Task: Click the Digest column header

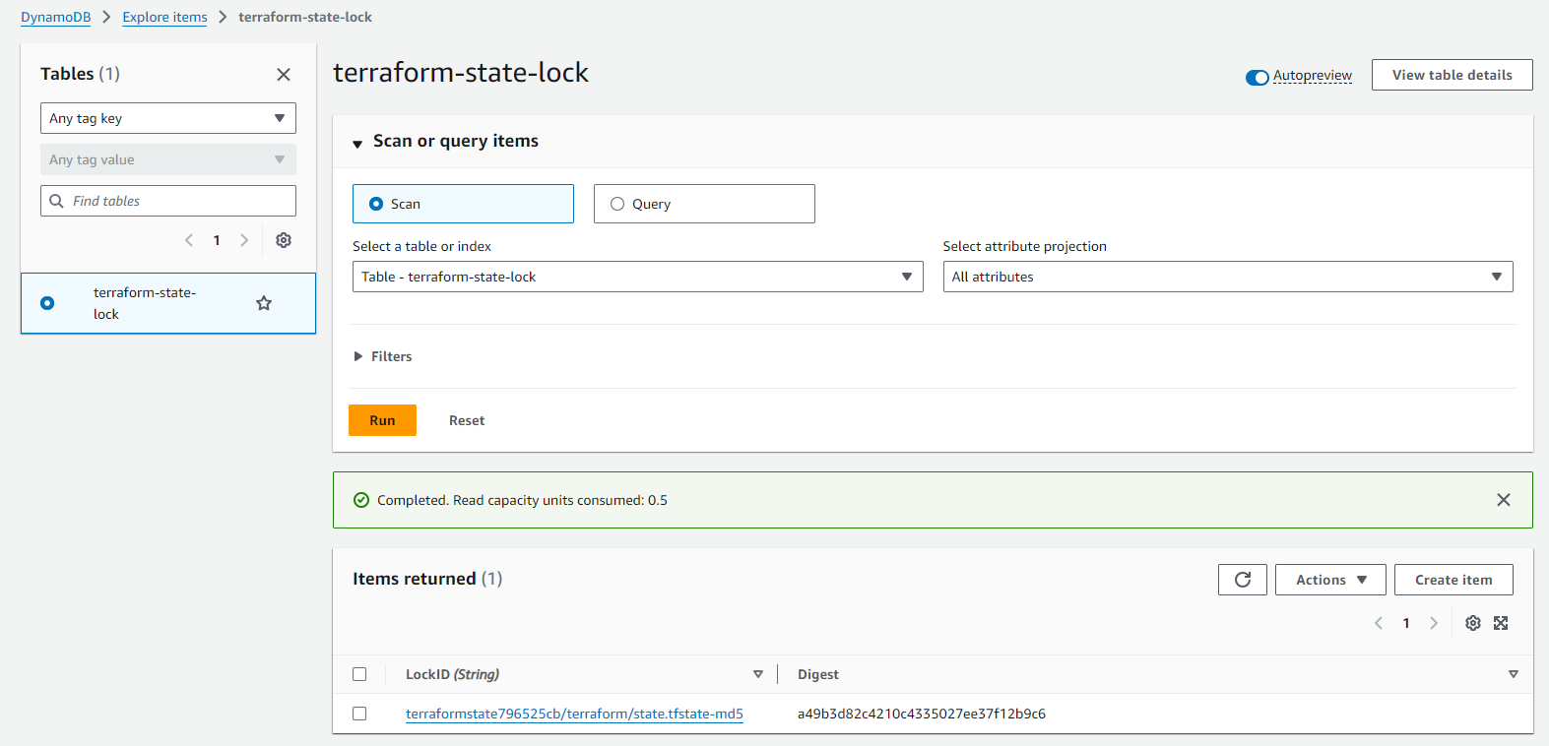Action: click(818, 674)
